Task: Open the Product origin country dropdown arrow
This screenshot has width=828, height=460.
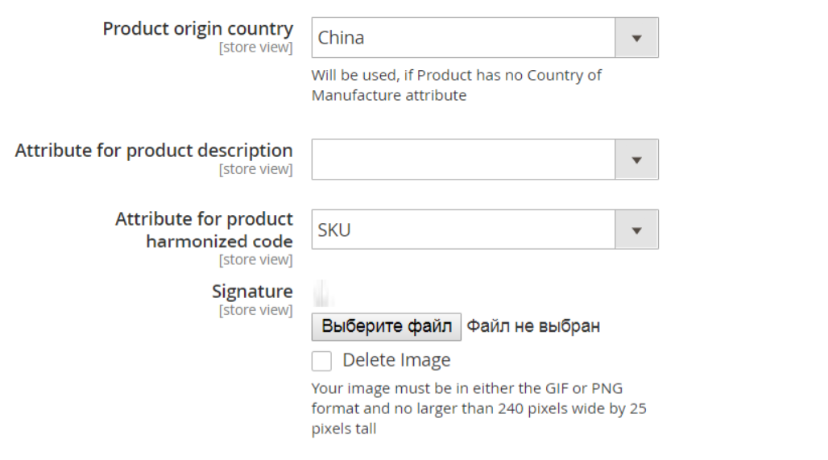Action: pyautogui.click(x=636, y=38)
